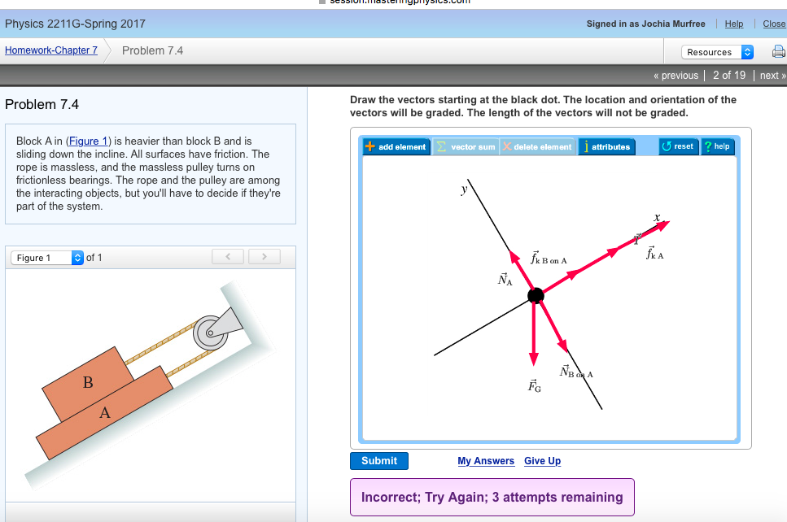Screen dimensions: 787x522
Task: Click the Incorrect; Try Again feedback message
Action: click(492, 498)
